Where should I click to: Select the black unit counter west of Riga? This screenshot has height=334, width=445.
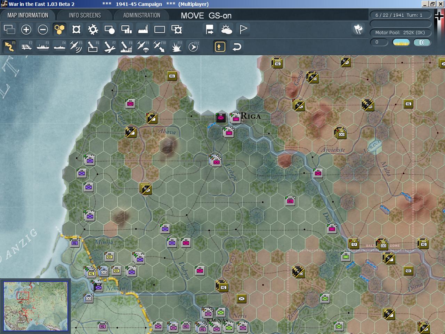pos(221,118)
